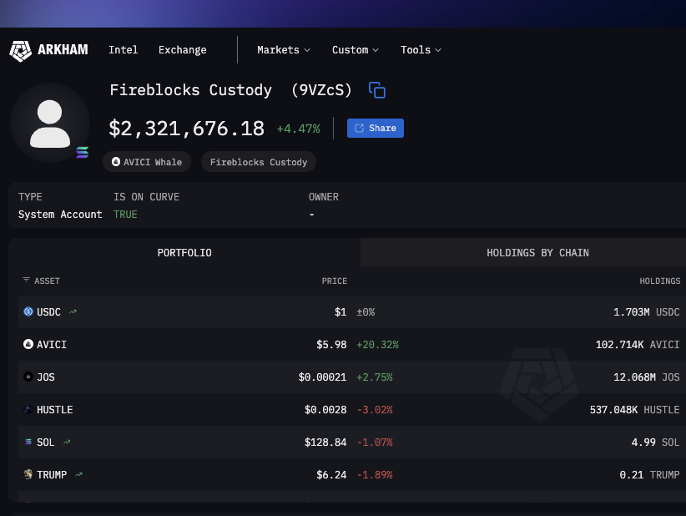
Task: Click the ARKHAM wordmark
Action: click(63, 50)
